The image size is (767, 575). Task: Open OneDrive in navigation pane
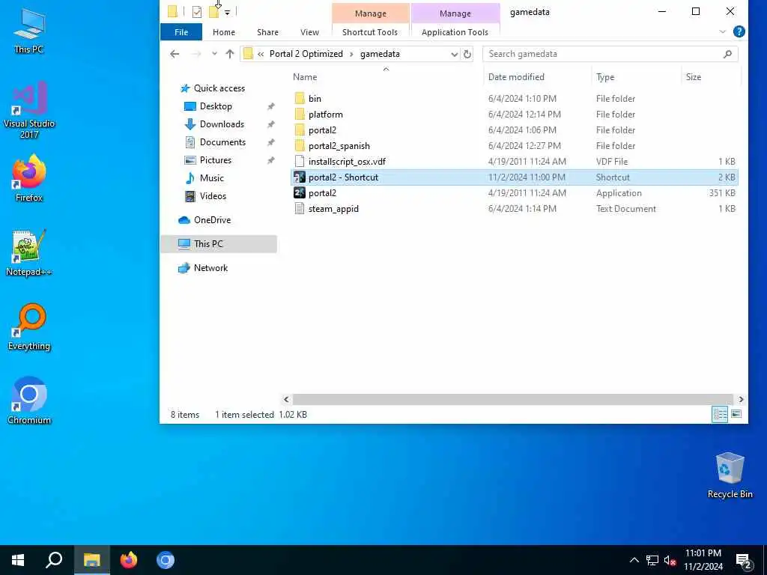click(212, 220)
